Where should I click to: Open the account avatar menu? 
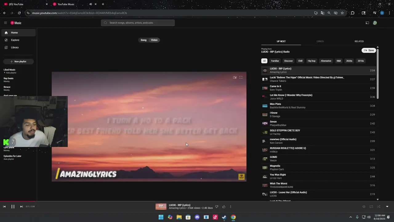(375, 23)
